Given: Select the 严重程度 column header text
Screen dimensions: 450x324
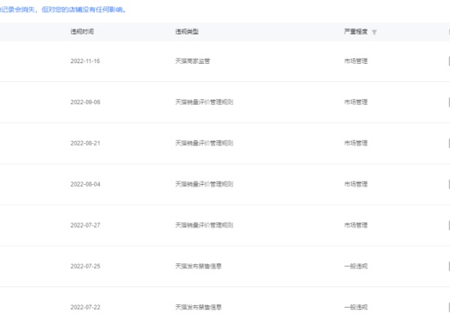Looking at the screenshot, I should pyautogui.click(x=356, y=32).
